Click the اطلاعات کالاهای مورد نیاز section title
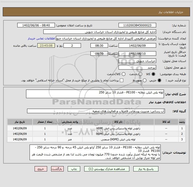The height and width of the screenshot is (187, 193). tap(167, 102)
